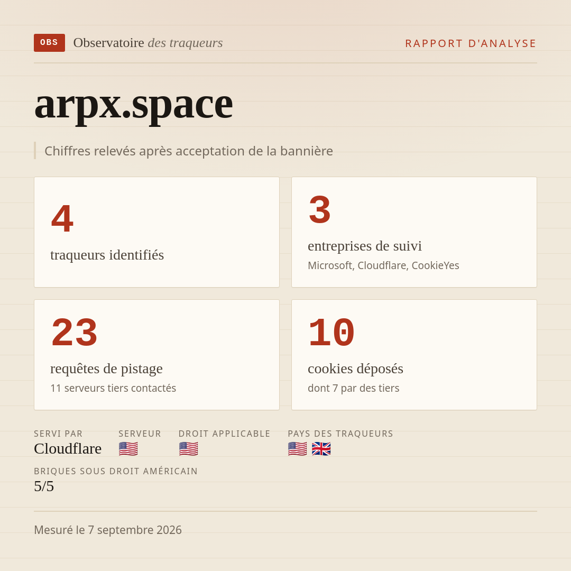
Task: Click 'dont 7 par des tiers' text
Action: pyautogui.click(x=354, y=388)
